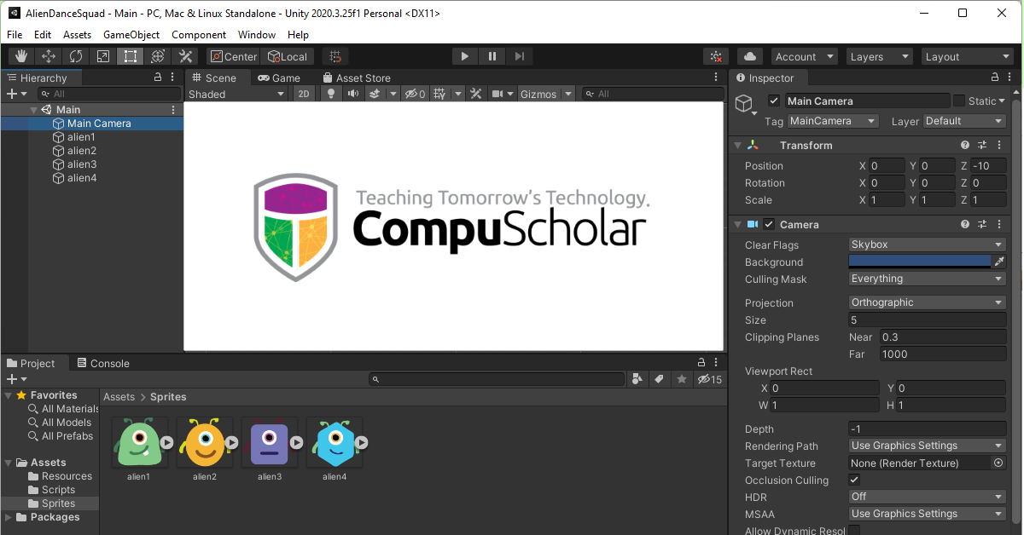Open the Scene camera settings icon
Viewport: 1024px width, 535px height.
pyautogui.click(x=497, y=94)
